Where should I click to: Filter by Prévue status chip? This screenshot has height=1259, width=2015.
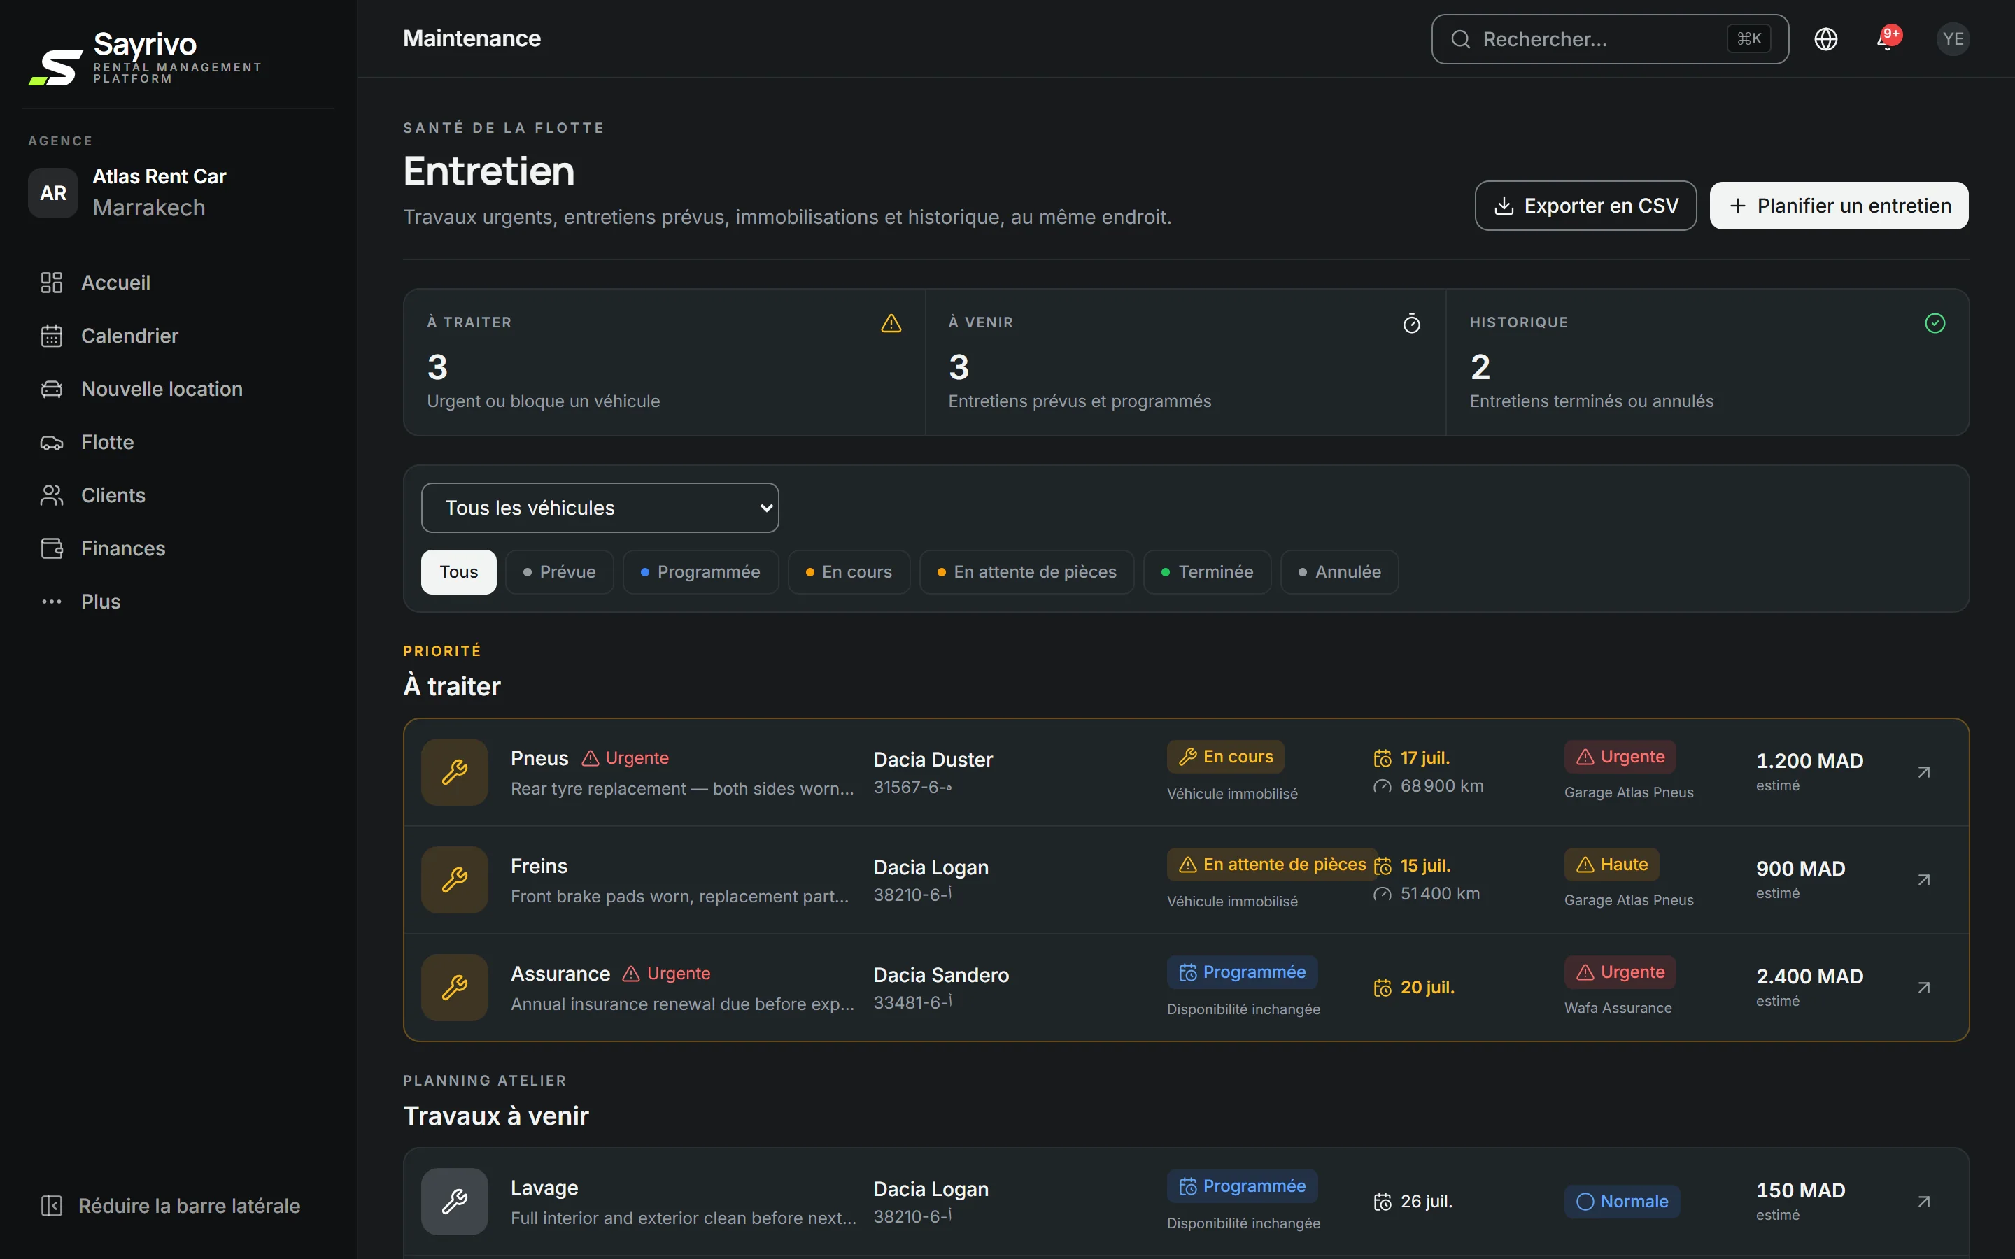[x=560, y=572]
